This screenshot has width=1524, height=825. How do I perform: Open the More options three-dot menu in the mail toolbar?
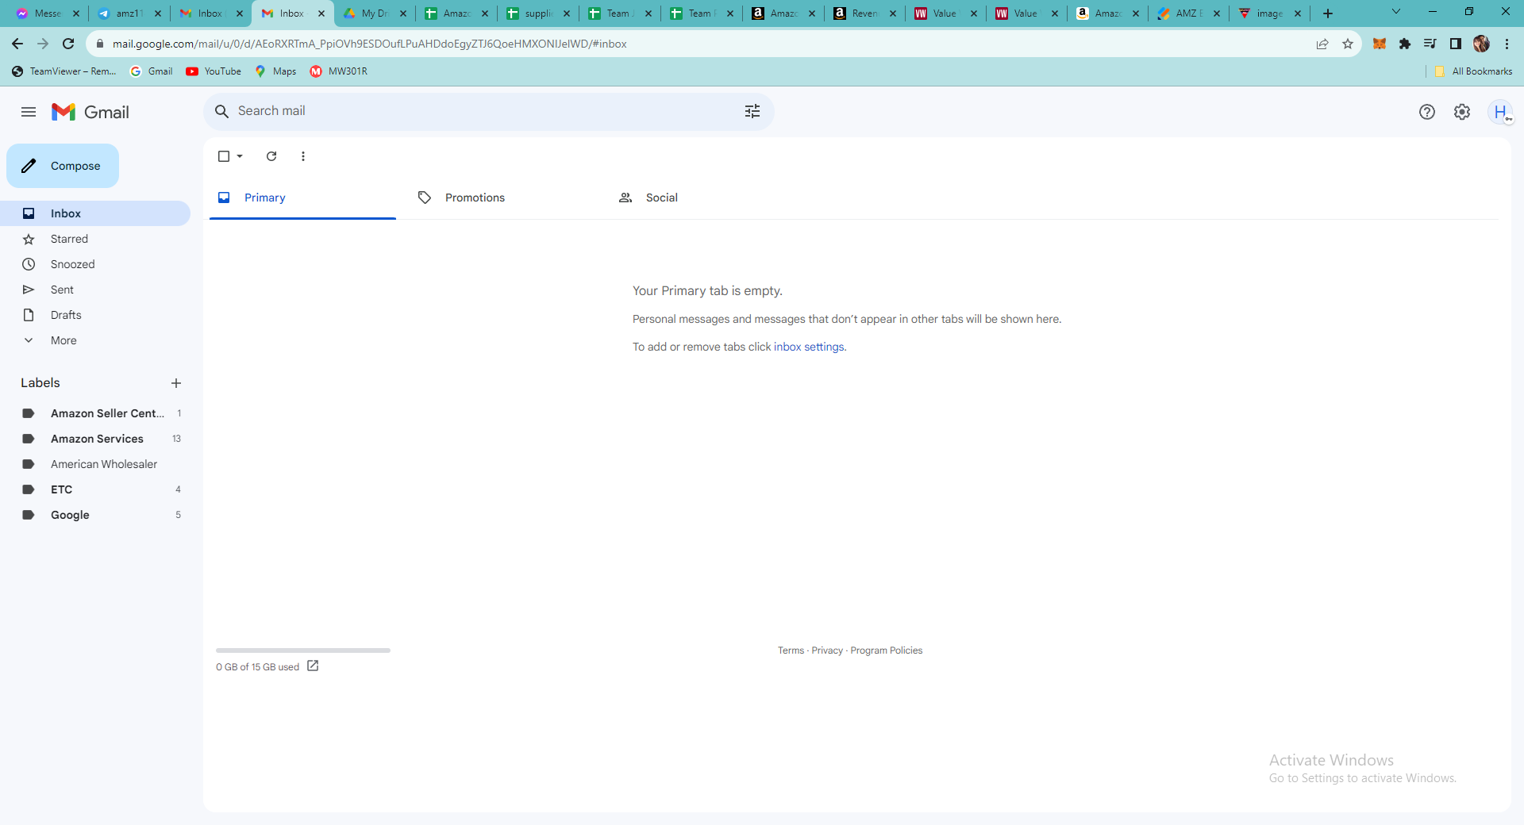coord(303,156)
